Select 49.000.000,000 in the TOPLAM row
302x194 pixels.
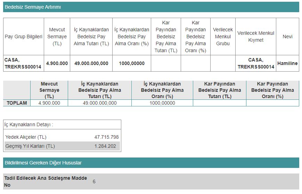pos(99,103)
